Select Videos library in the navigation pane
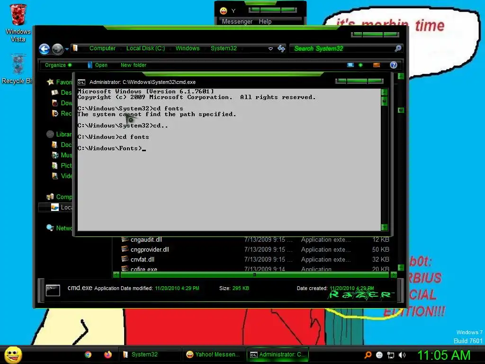The width and height of the screenshot is (485, 364). 62,176
